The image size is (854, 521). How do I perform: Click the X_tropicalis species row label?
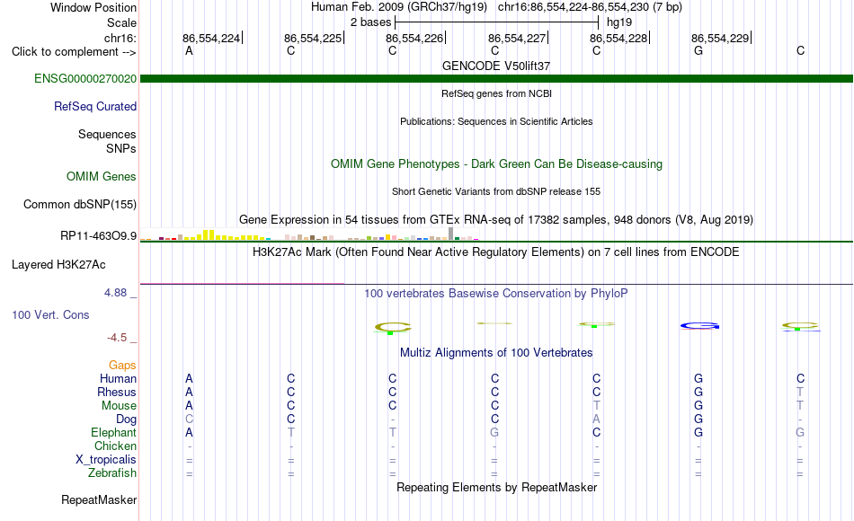(x=106, y=460)
